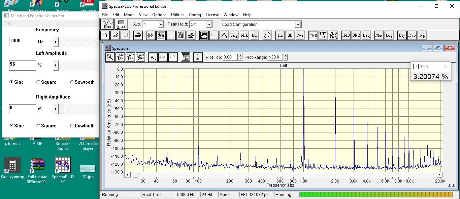Viewport: 460px width, 199px height.
Task: Toggle the THD Freq utility button
Action: click(333, 35)
